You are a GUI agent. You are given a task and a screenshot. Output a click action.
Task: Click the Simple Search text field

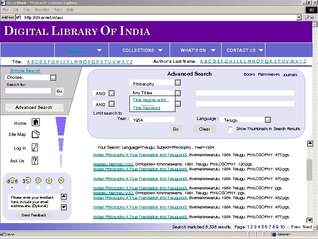pyautogui.click(x=28, y=91)
